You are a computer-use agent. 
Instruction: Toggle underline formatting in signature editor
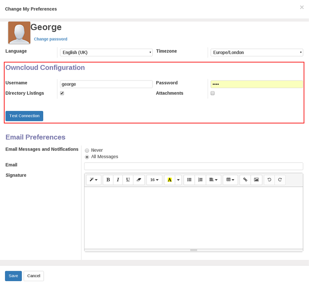pos(128,180)
